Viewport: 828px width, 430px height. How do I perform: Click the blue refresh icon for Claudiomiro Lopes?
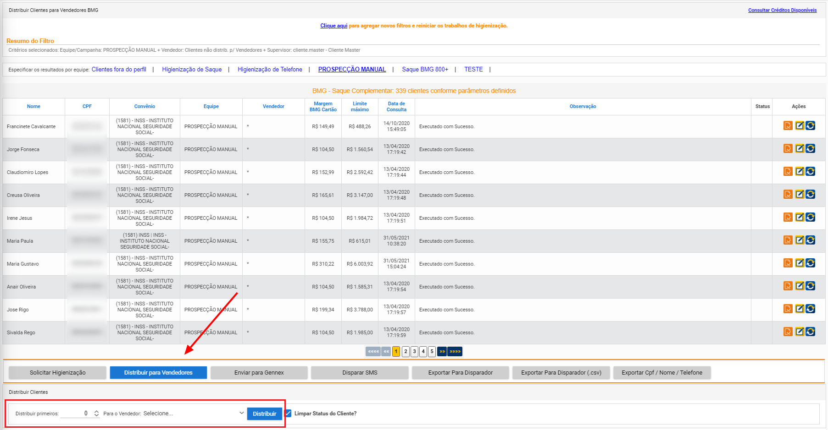pyautogui.click(x=811, y=172)
